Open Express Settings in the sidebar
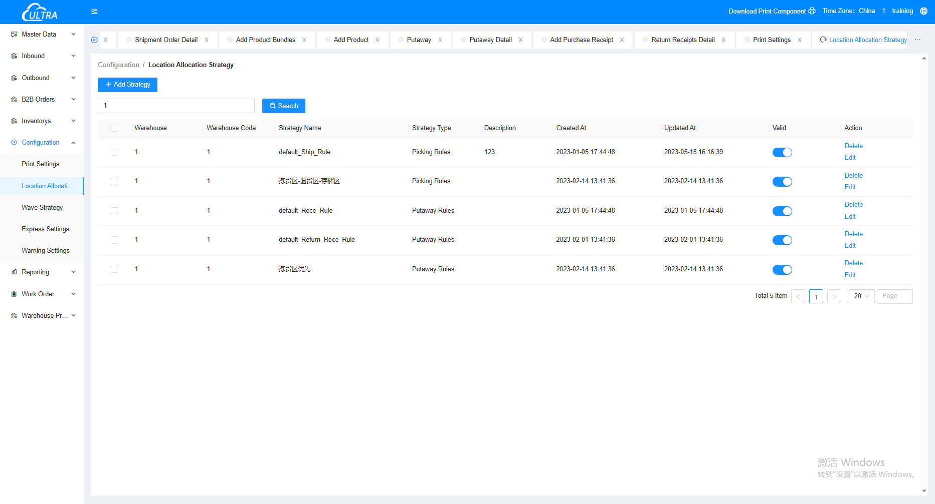 (45, 229)
